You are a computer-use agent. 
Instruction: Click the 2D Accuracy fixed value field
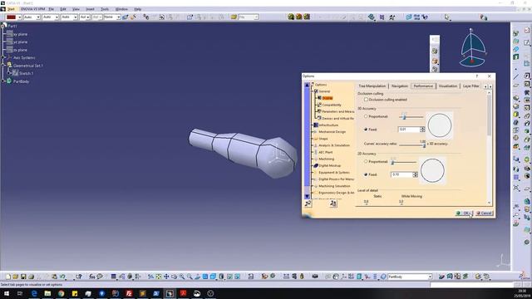coord(401,174)
